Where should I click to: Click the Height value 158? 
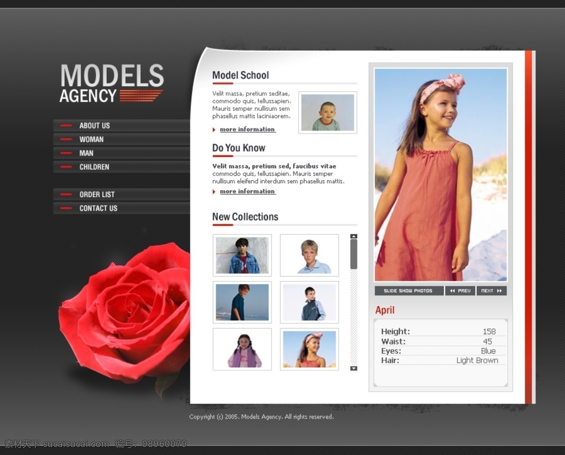(489, 332)
